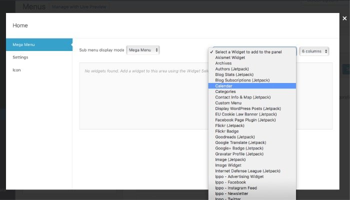Choose Google Translate (Jetpack) widget
The height and width of the screenshot is (200, 350).
click(242, 142)
